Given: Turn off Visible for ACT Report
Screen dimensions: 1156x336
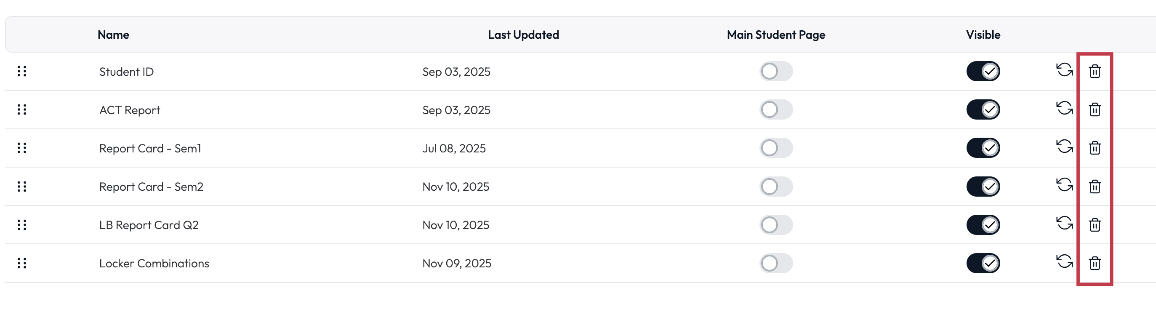Looking at the screenshot, I should pos(983,109).
